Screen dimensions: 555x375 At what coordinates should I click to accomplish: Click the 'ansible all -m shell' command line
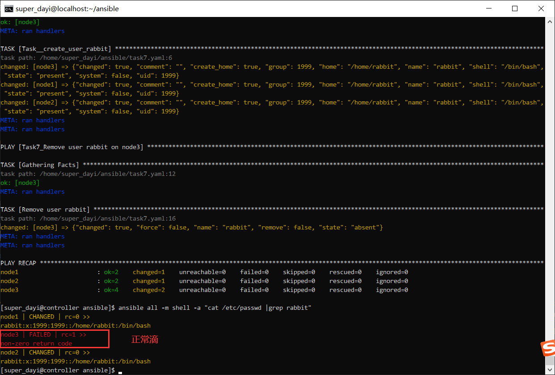[156, 308]
